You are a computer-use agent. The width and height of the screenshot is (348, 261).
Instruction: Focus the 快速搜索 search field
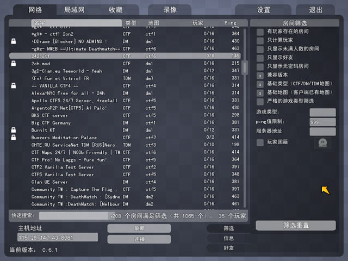(74, 216)
